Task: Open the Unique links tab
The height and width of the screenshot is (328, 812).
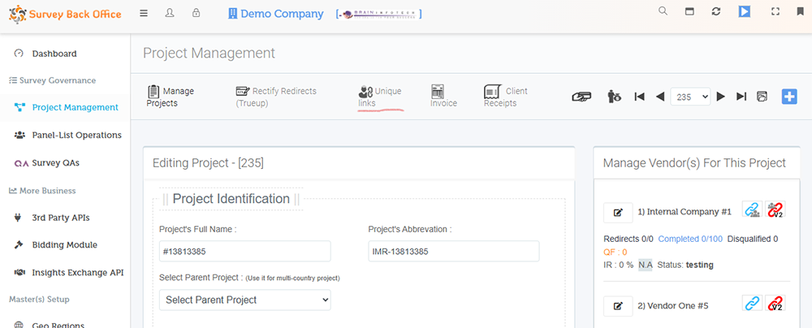Action: coord(379,97)
